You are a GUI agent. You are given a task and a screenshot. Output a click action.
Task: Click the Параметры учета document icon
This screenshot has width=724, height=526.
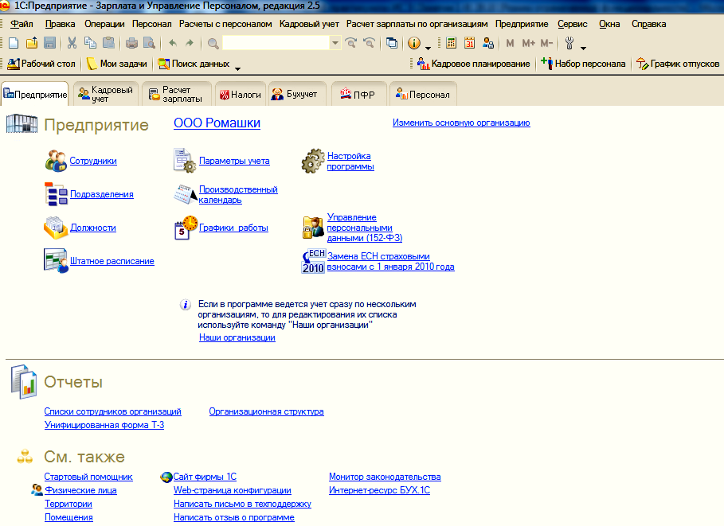[185, 161]
